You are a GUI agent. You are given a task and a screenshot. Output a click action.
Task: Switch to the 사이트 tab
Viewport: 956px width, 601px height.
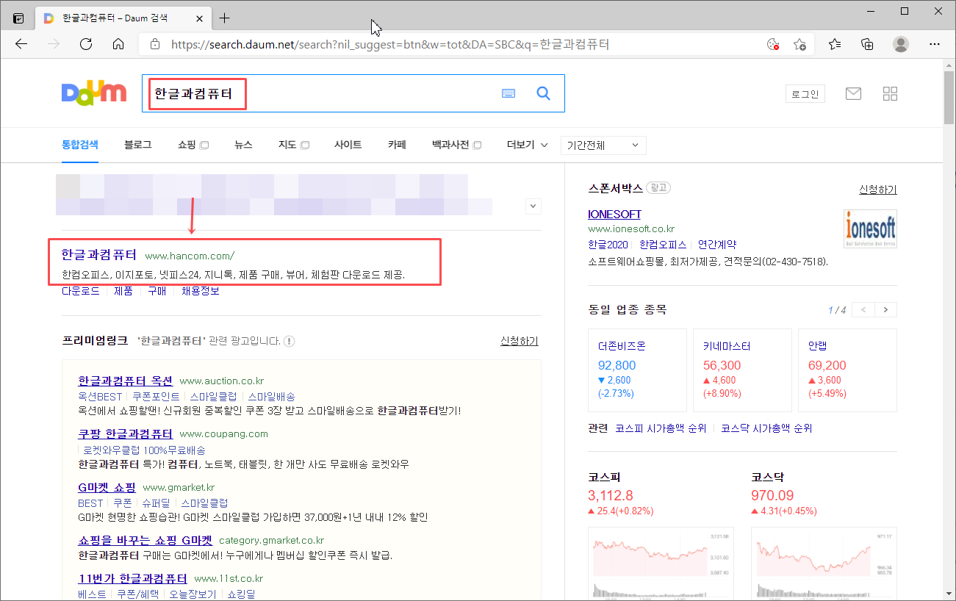pos(348,145)
